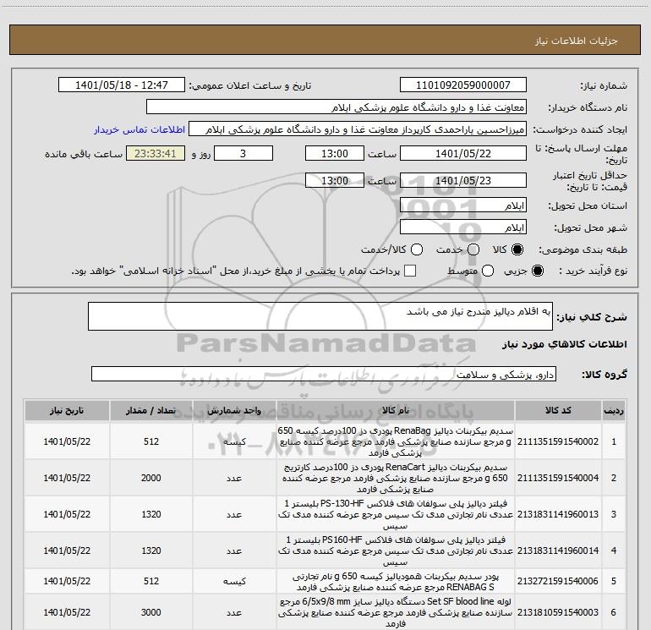
Task: Click unit کیسه in row 5
Action: 234,582
